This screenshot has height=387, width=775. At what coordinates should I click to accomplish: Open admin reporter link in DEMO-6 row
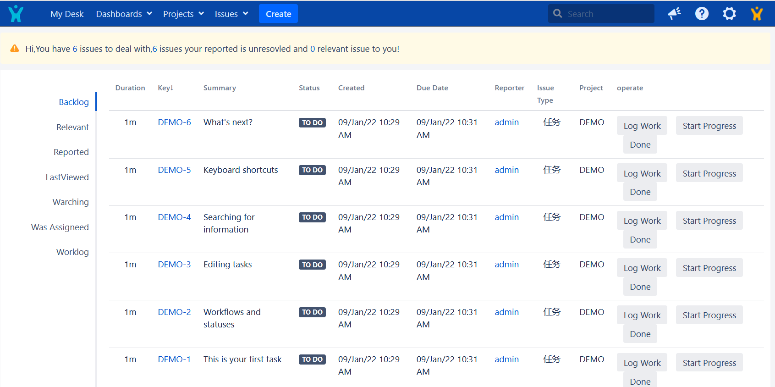(x=506, y=122)
